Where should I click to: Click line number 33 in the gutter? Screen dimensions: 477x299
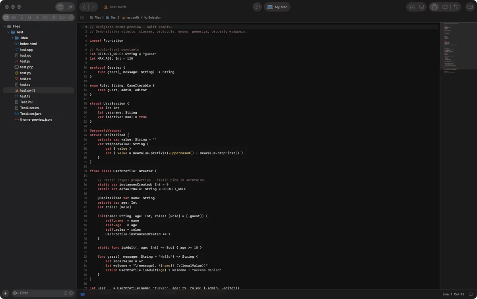pyautogui.click(x=85, y=171)
